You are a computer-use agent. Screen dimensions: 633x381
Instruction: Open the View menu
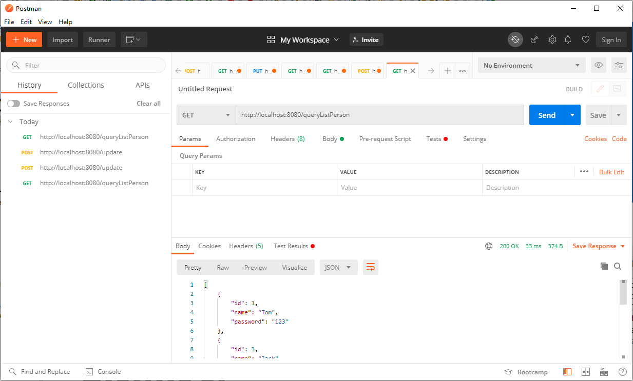[45, 22]
